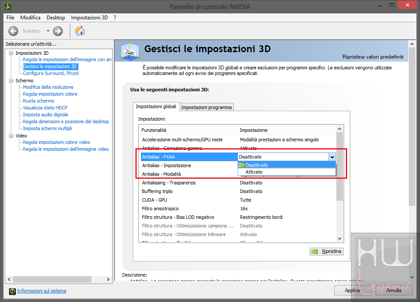420x302 pixels.
Task: Click the Applica button
Action: coord(352,290)
